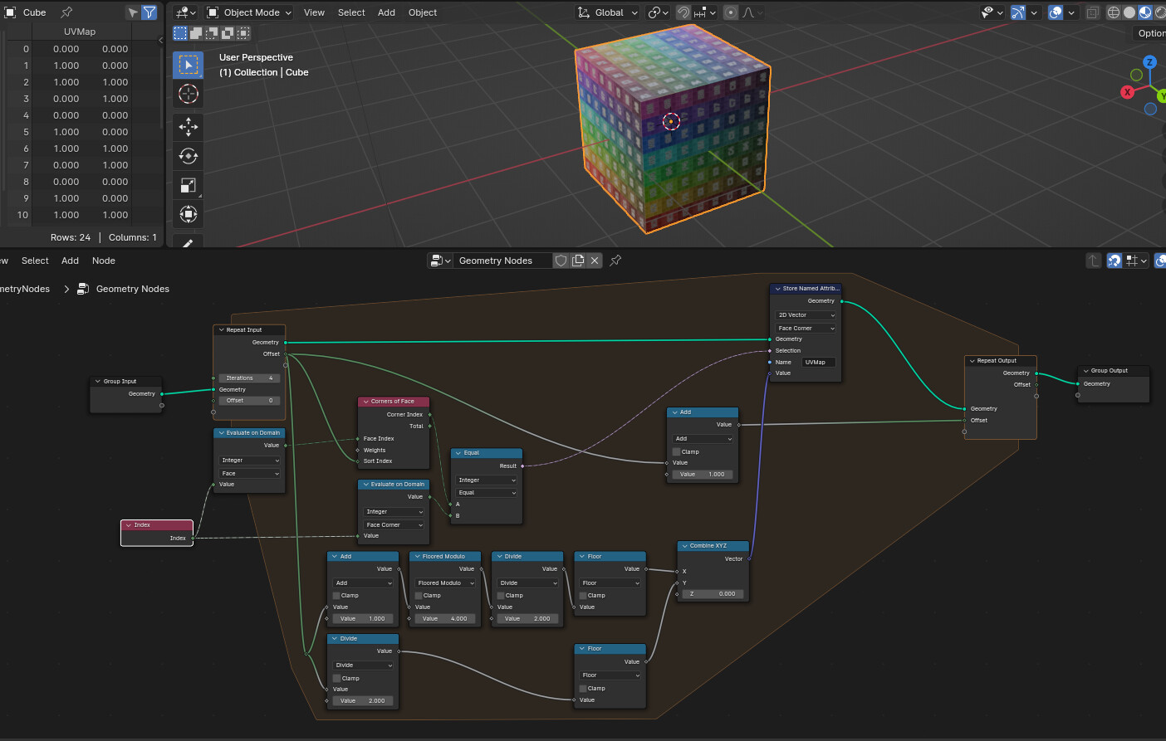Toggle viewport overlays
This screenshot has height=741, width=1166.
pos(1056,12)
